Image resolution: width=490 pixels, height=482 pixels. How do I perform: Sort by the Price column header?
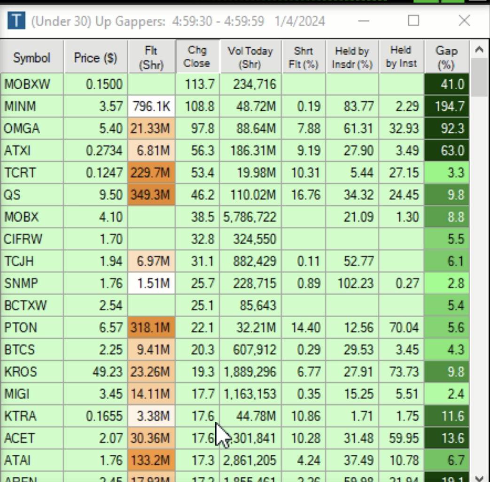click(95, 57)
